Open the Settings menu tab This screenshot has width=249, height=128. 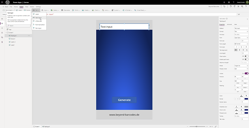[x=38, y=7]
